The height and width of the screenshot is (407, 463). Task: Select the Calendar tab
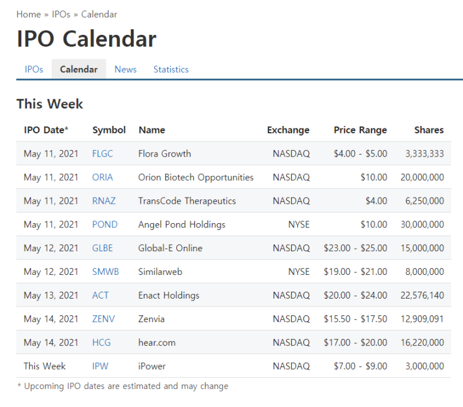tap(79, 69)
